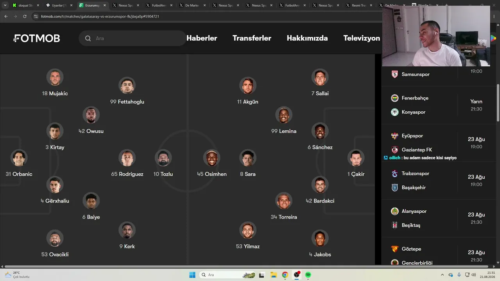The width and height of the screenshot is (500, 281).
Task: Open the Windows Start menu
Action: (192, 275)
